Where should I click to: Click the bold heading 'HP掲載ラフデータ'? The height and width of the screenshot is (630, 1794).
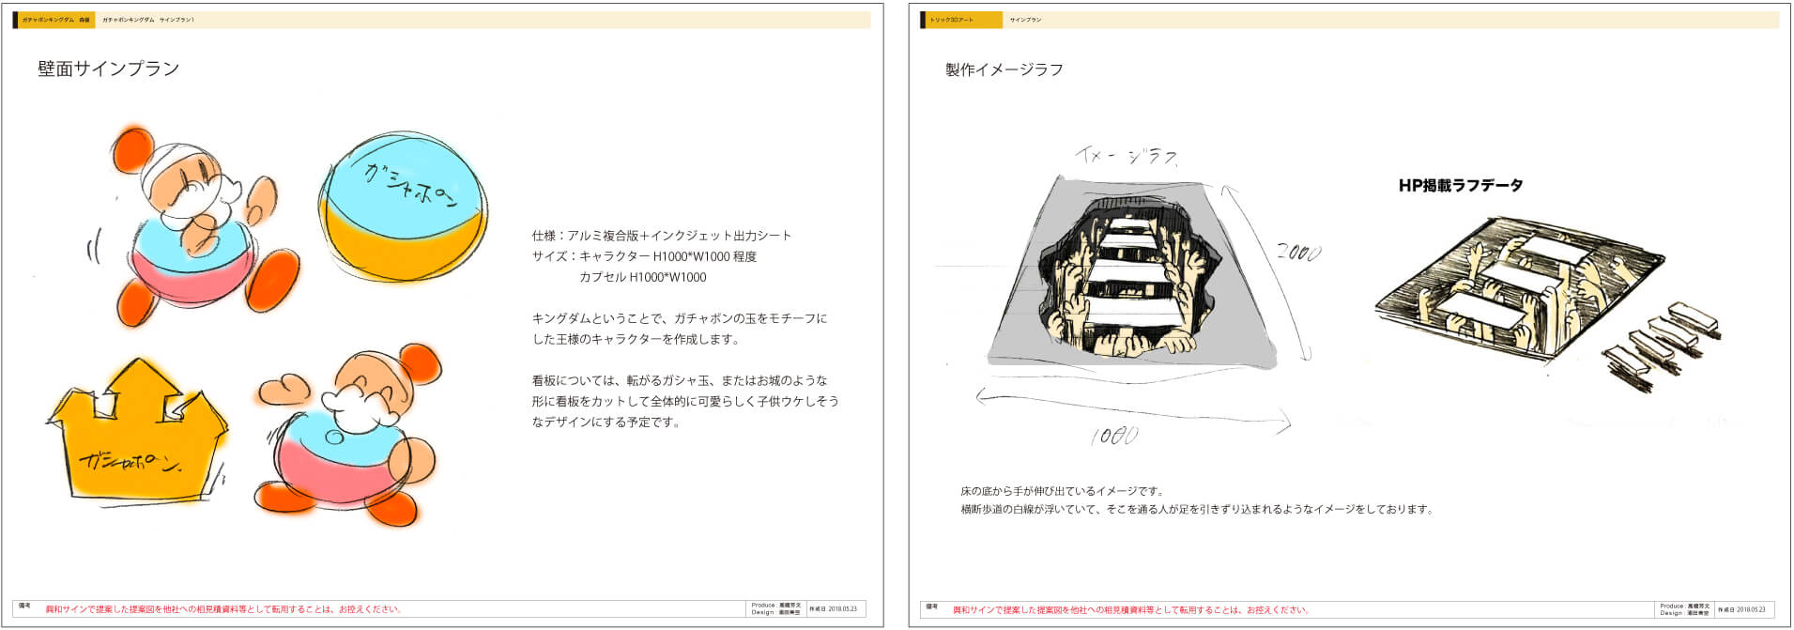tap(1461, 185)
